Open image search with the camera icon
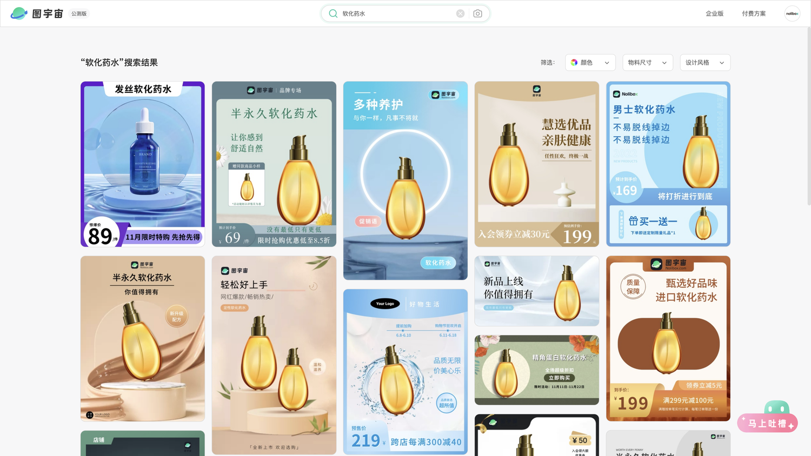This screenshot has width=811, height=456. coord(477,14)
